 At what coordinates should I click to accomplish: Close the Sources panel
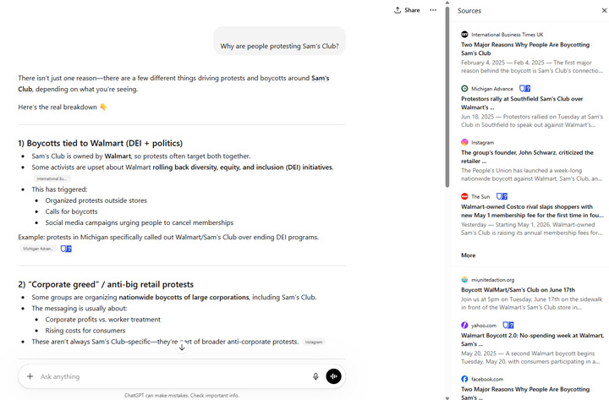point(604,11)
